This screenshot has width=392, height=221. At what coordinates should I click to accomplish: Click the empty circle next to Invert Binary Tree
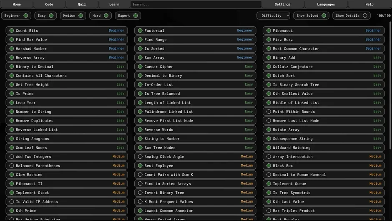tap(140, 193)
